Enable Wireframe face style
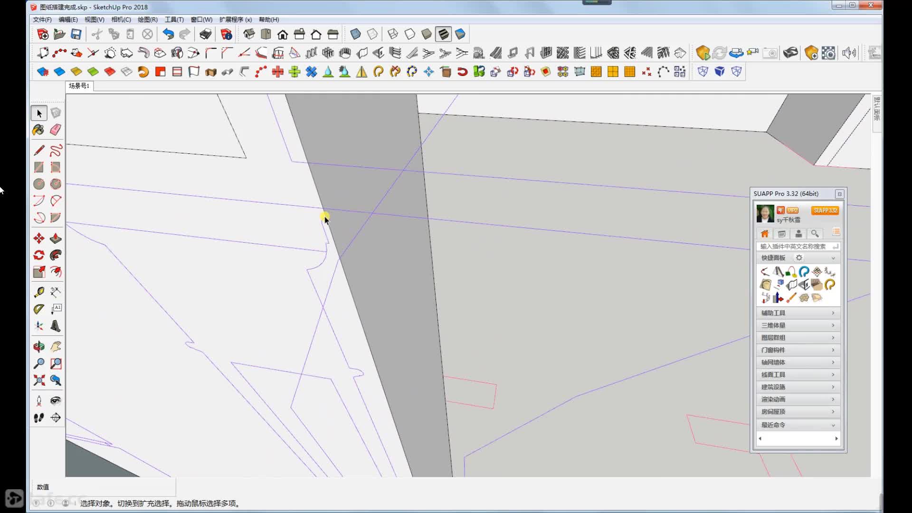This screenshot has height=513, width=912. [x=393, y=34]
